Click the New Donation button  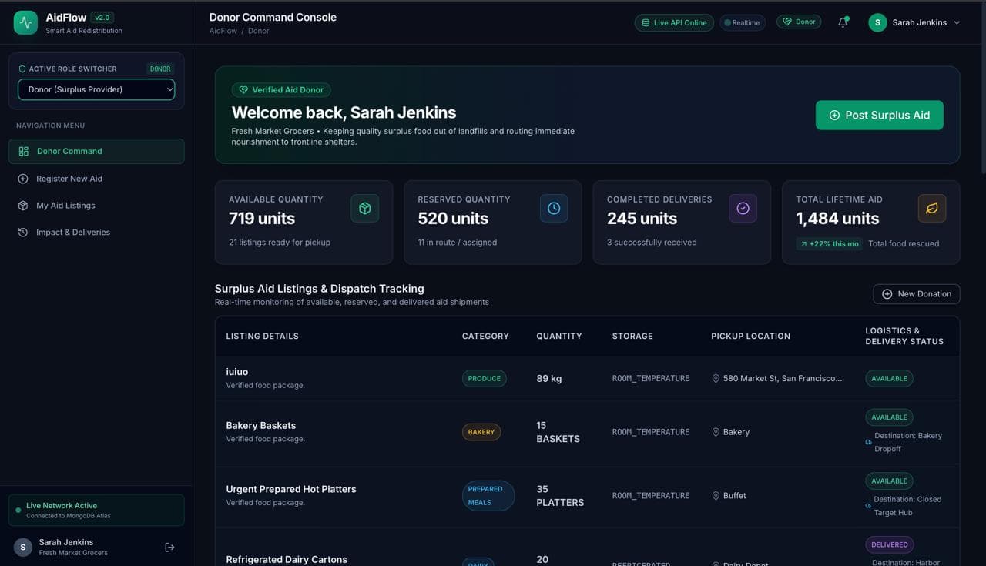[916, 294]
